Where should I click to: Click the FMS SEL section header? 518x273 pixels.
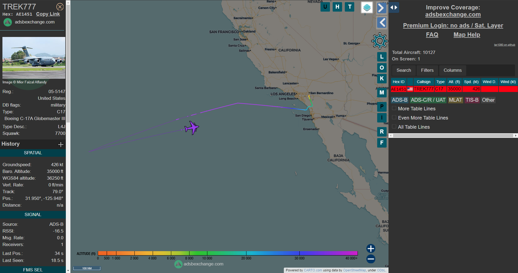point(33,270)
